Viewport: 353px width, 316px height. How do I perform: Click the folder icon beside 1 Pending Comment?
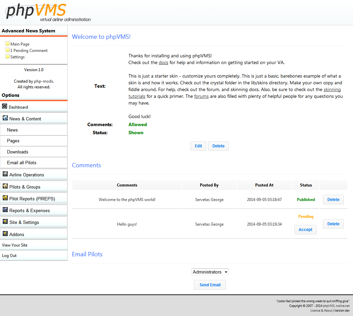tap(7, 50)
